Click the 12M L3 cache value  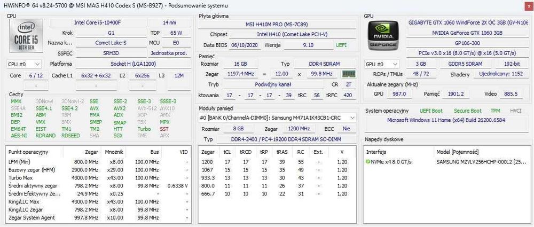click(x=179, y=75)
